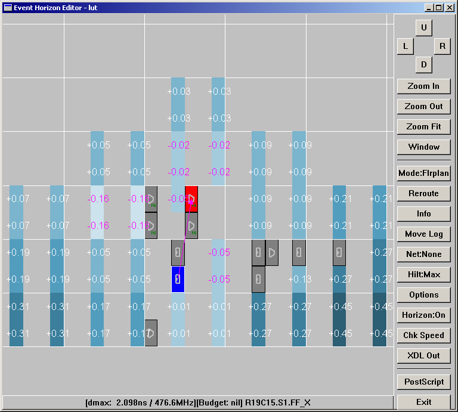
Task: Open the Options dialog
Action: [x=423, y=295]
